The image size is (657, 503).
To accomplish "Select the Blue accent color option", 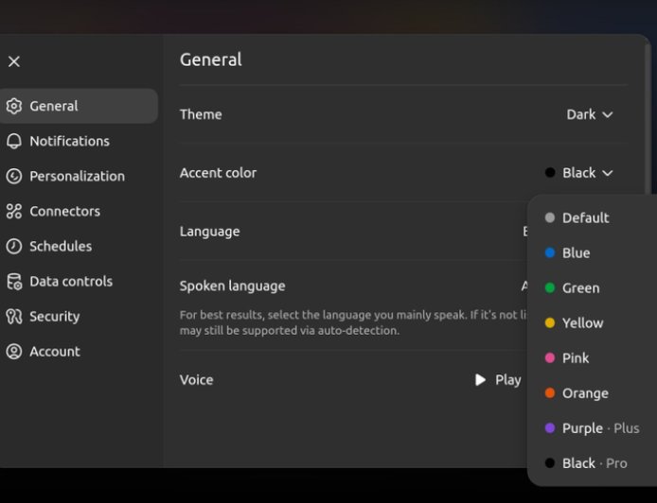I will tap(576, 252).
